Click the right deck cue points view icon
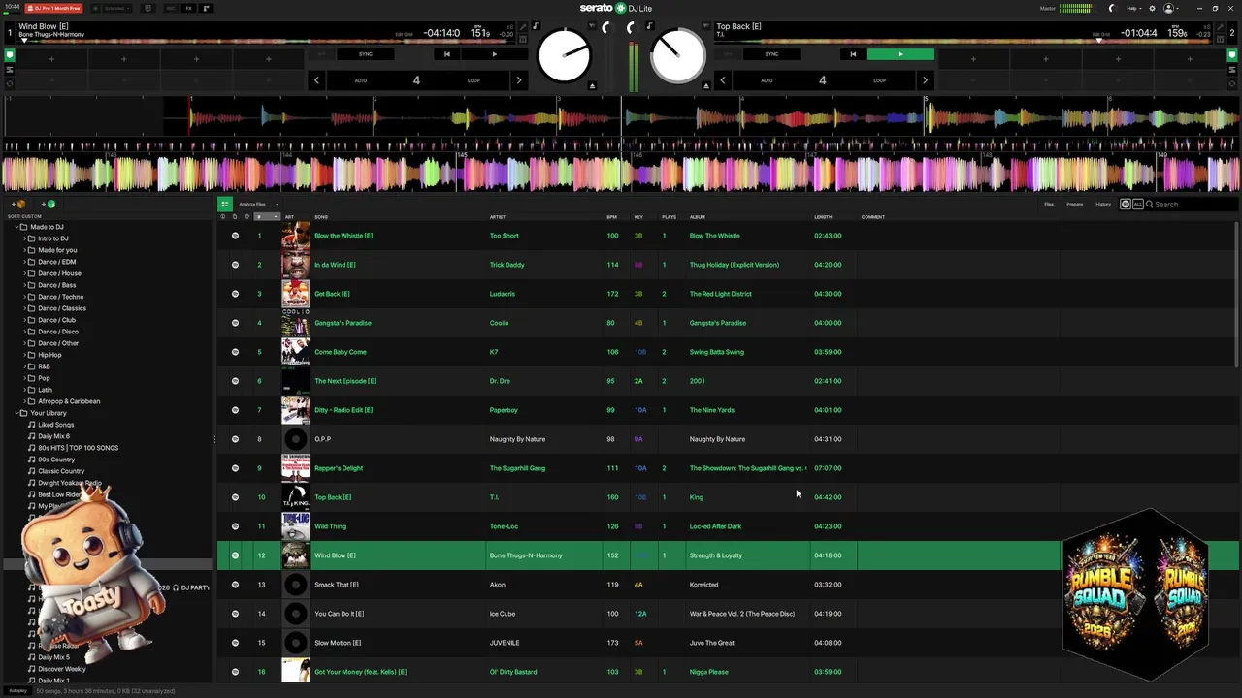The height and width of the screenshot is (698, 1242). [x=1232, y=55]
